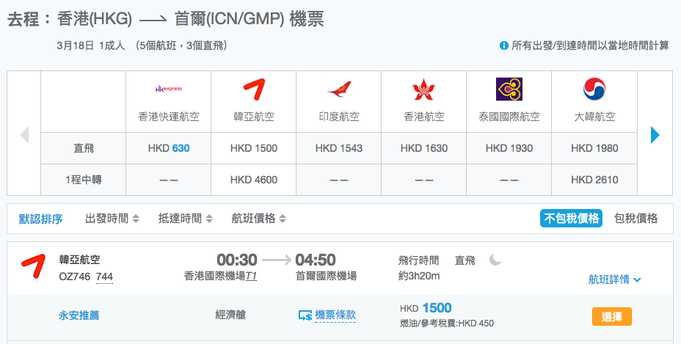681x344 pixels.
Task: Select HKD 4600 one-stop Asiana fare
Action: (254, 180)
